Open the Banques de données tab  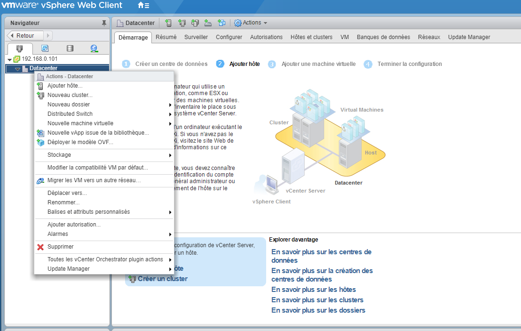[x=383, y=37]
